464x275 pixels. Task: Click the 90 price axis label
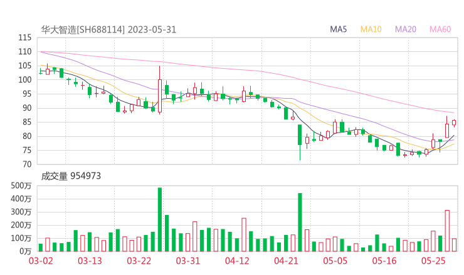tap(27, 108)
